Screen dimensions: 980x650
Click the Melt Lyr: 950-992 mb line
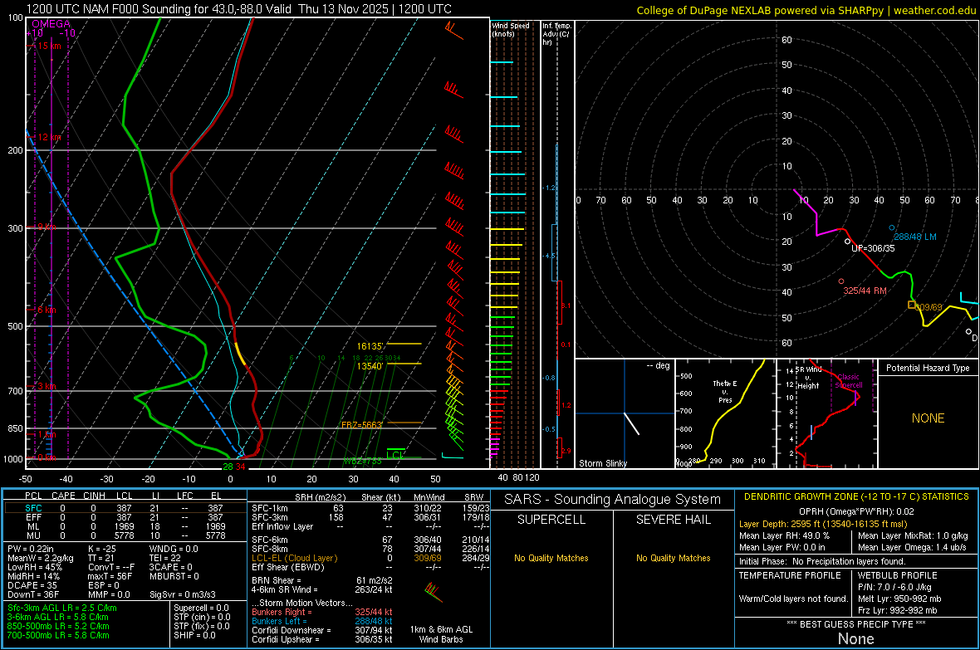tap(899, 599)
